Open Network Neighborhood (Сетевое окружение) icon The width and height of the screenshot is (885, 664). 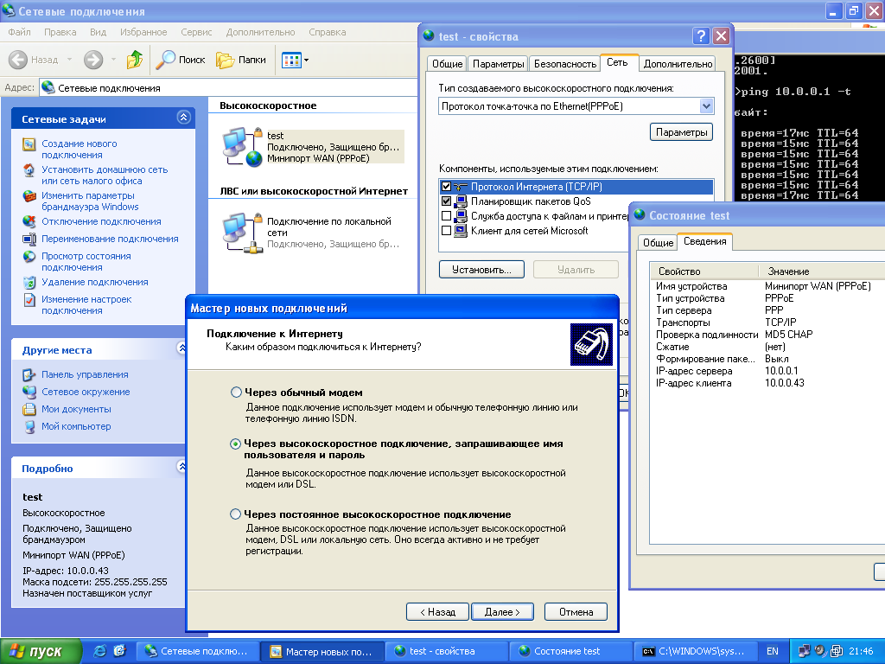(29, 392)
